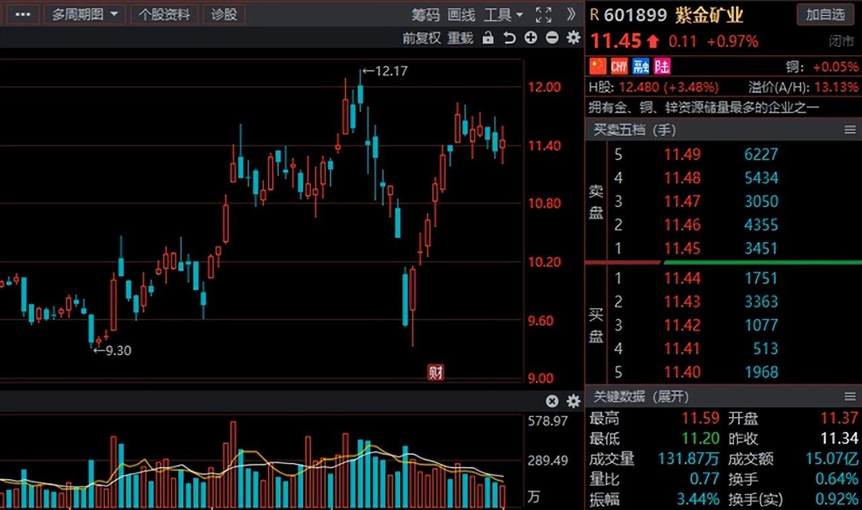Click buy level 4 price 11.41
862x510 pixels.
click(682, 349)
